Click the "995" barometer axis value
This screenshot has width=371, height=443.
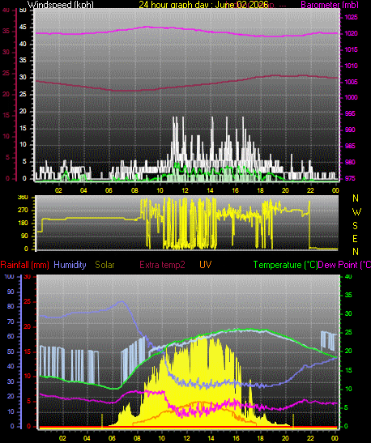point(350,114)
